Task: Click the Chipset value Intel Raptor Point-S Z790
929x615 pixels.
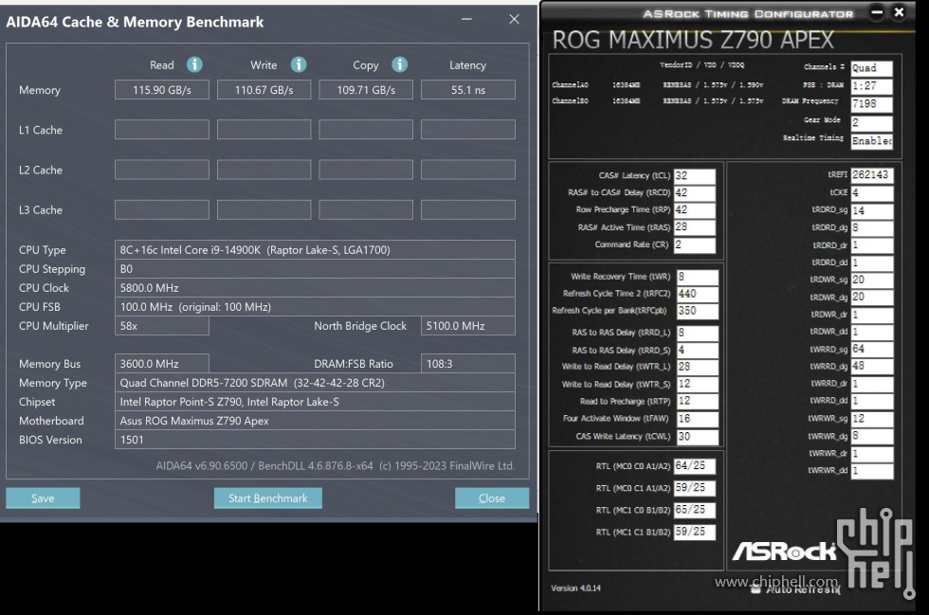Action: point(315,402)
